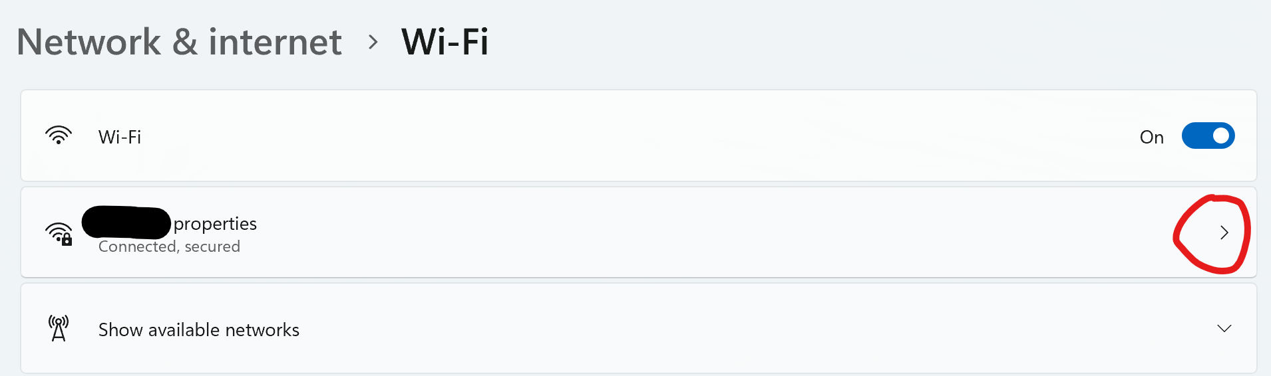Click the breadcrumb separator arrow icon

point(373,43)
